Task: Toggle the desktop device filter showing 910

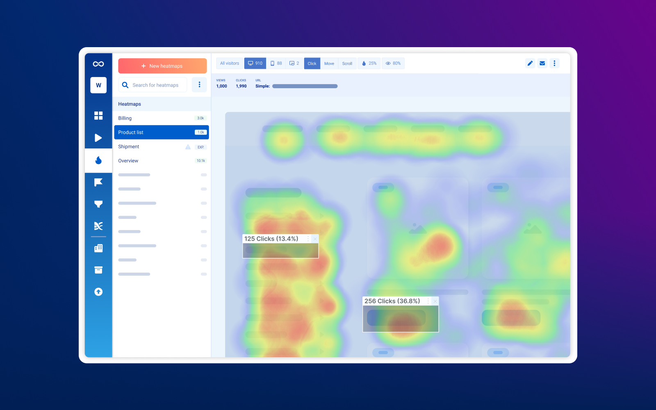Action: click(x=255, y=63)
